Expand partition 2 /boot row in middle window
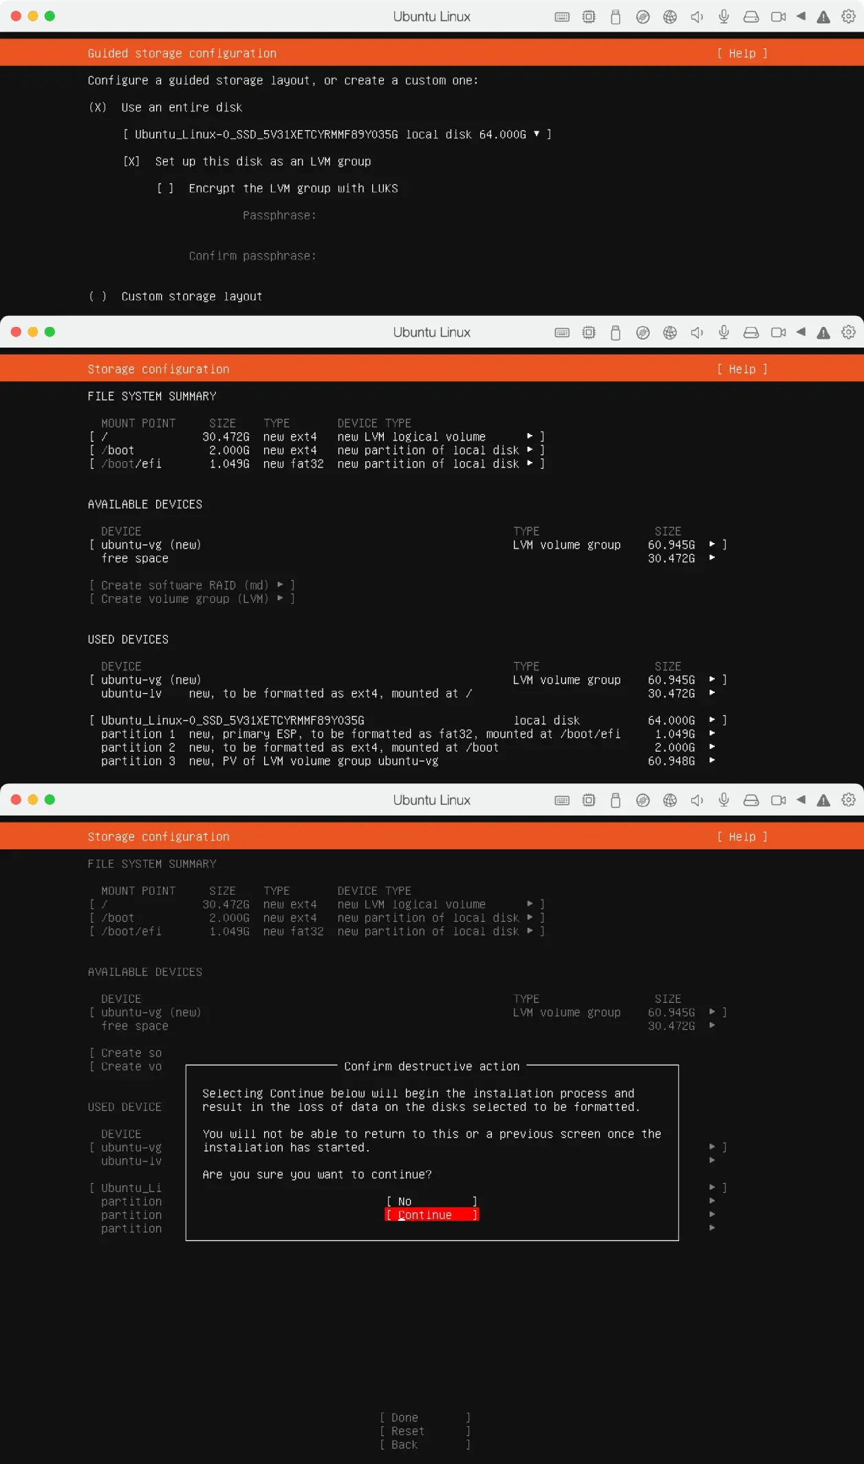This screenshot has height=1464, width=864. click(408, 747)
